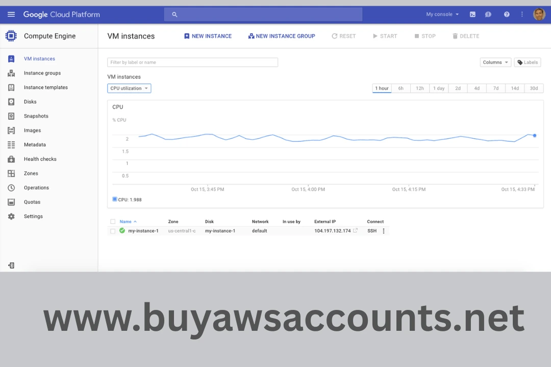Click the STOP button
551x367 pixels.
coord(425,36)
